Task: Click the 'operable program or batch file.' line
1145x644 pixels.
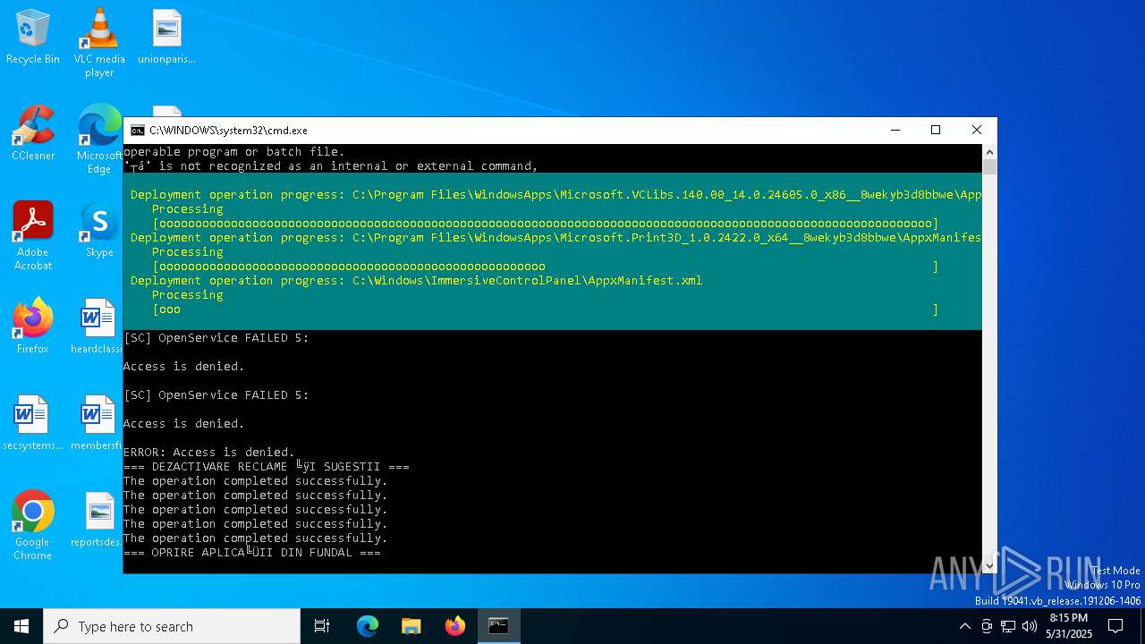Action: (234, 151)
